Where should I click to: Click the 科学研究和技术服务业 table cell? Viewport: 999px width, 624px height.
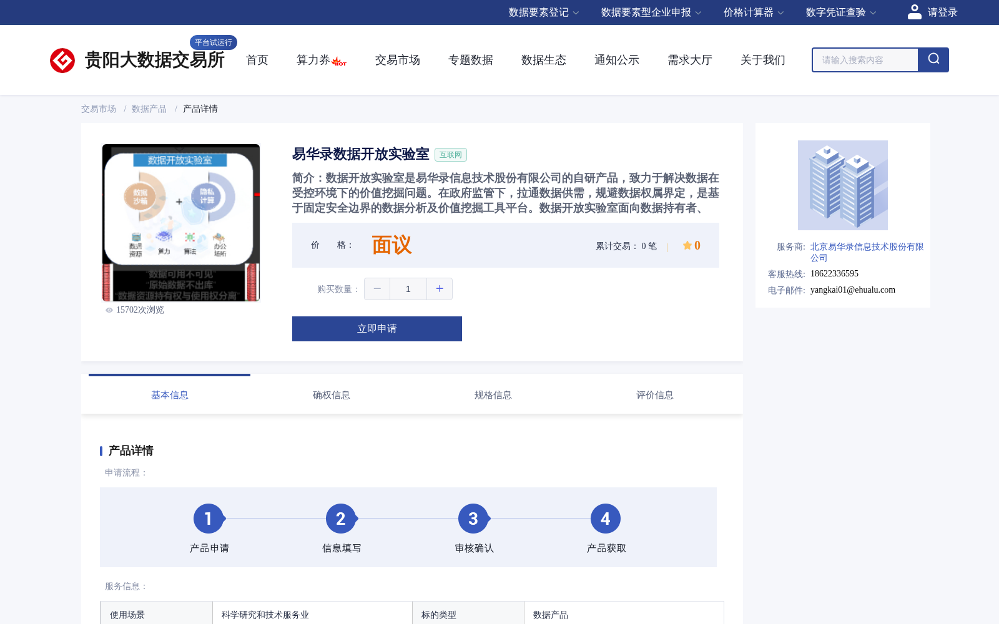click(x=312, y=613)
